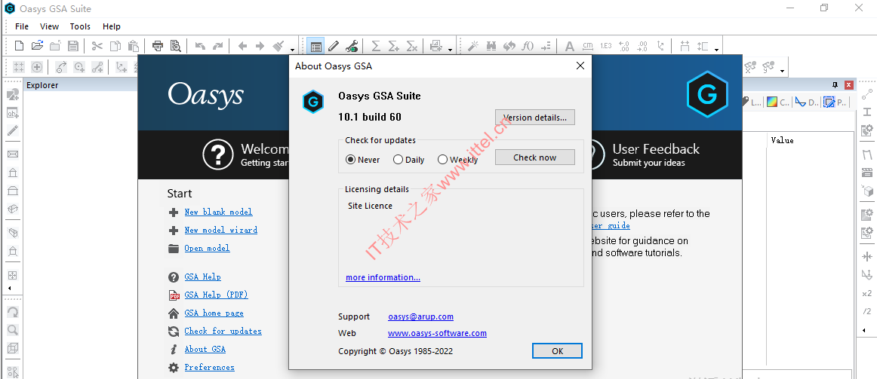This screenshot has height=379, width=877.
Task: Click GSA Help (PDF) link on welcome page
Action: (x=216, y=295)
